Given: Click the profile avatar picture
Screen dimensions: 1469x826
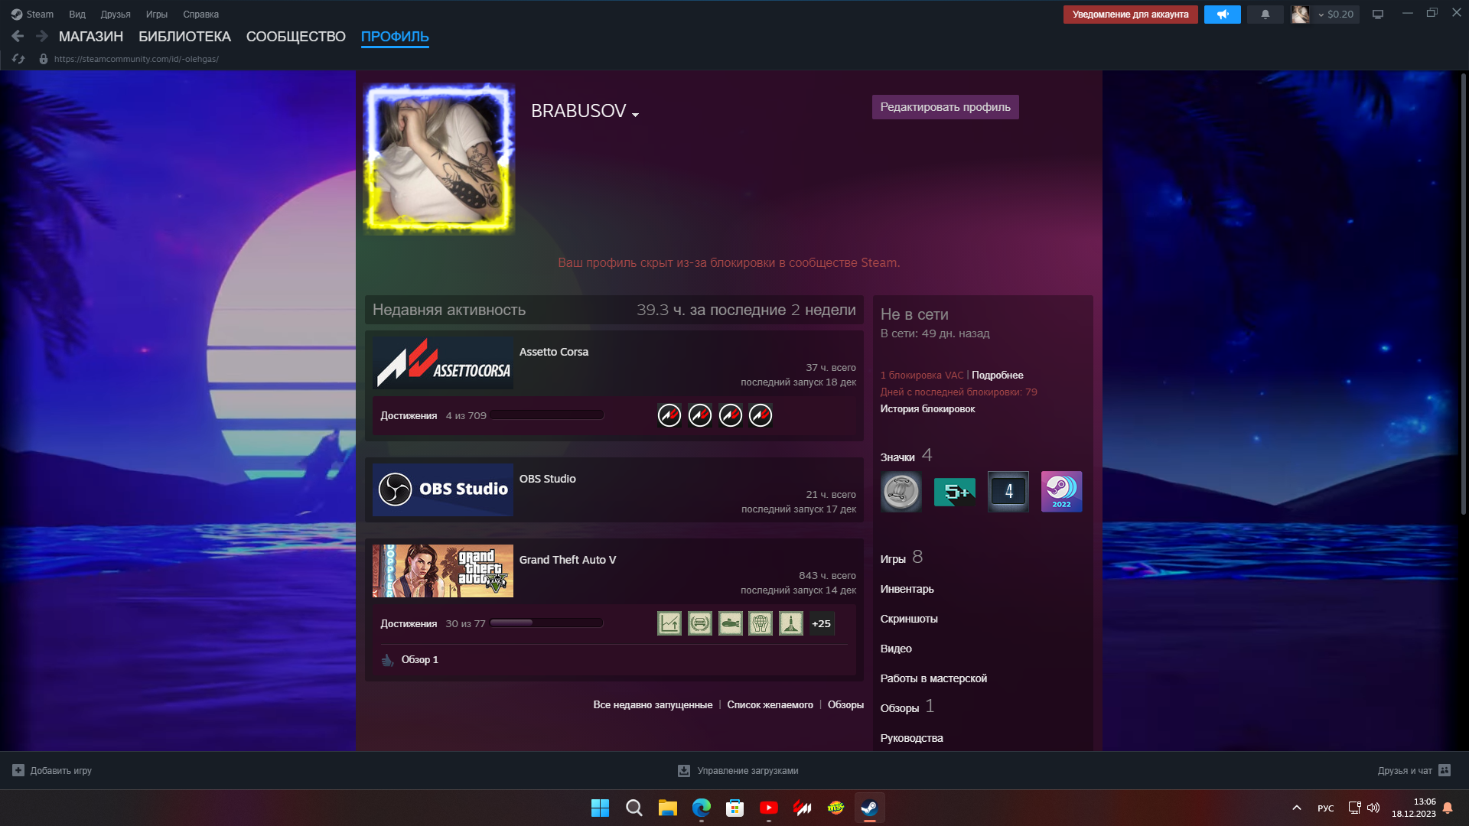Looking at the screenshot, I should pyautogui.click(x=439, y=158).
